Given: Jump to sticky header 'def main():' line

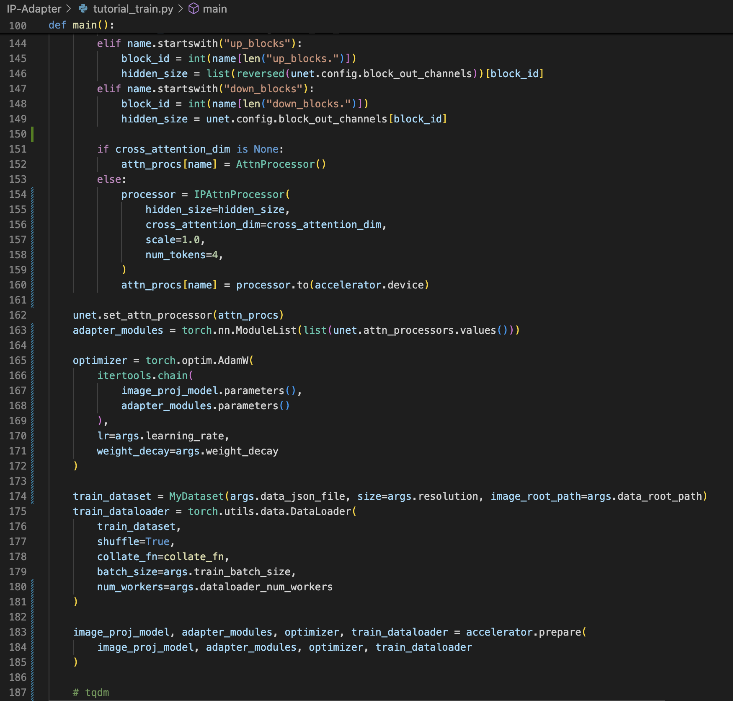Looking at the screenshot, I should [82, 25].
